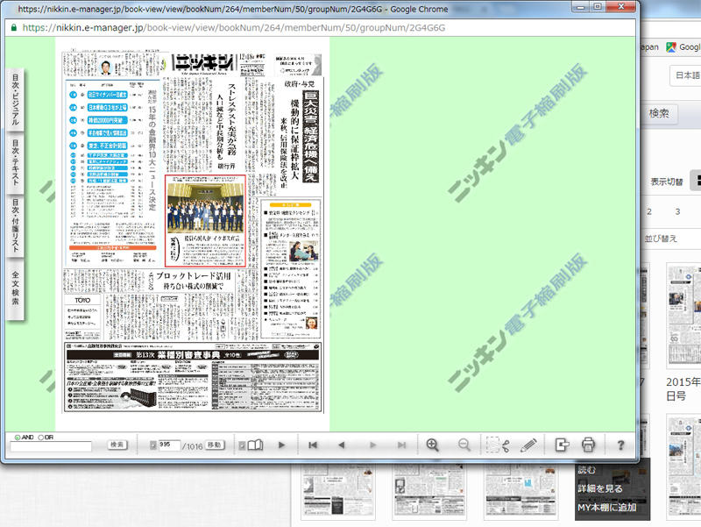
Task: Select the OR search radio button
Action: pyautogui.click(x=40, y=437)
